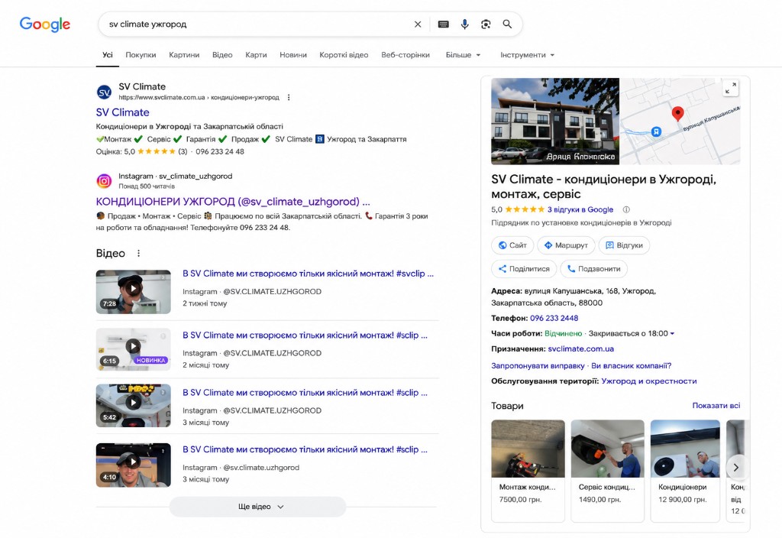Screen dimensions: 782x538
Task: Open info icon next to Google reviews
Action: click(626, 209)
